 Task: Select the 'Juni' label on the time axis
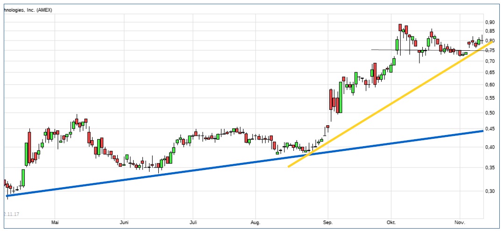pyautogui.click(x=124, y=223)
